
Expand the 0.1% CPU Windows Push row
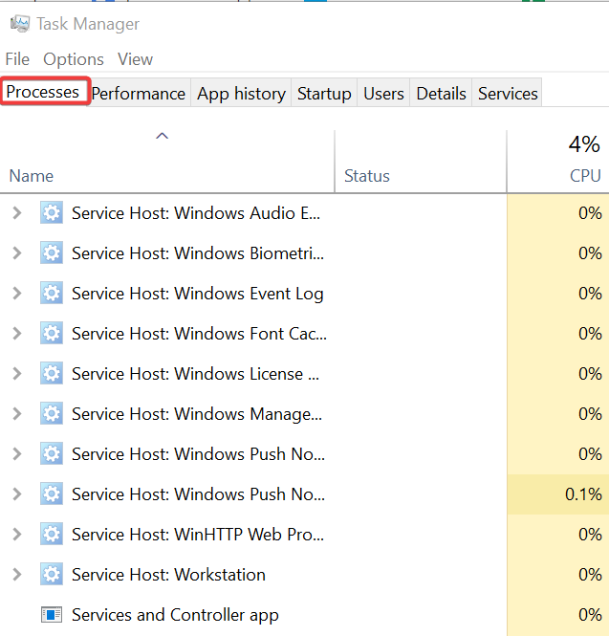[x=16, y=494]
